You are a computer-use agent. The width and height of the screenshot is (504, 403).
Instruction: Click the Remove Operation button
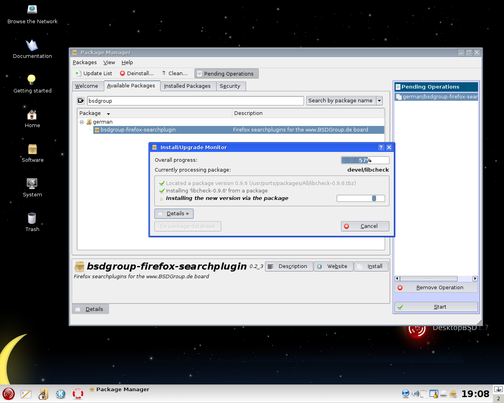coord(436,288)
